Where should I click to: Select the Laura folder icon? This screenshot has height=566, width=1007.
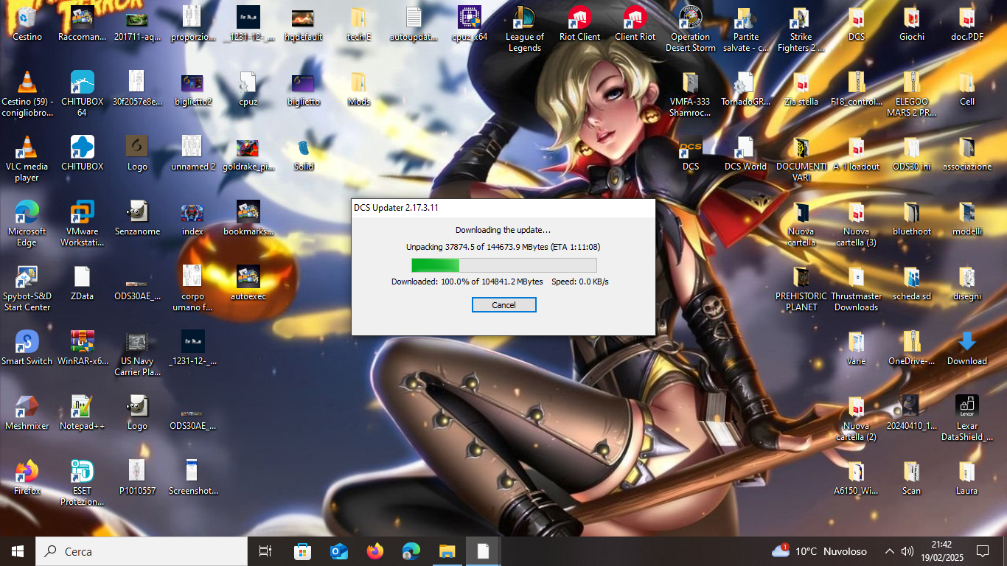(966, 477)
